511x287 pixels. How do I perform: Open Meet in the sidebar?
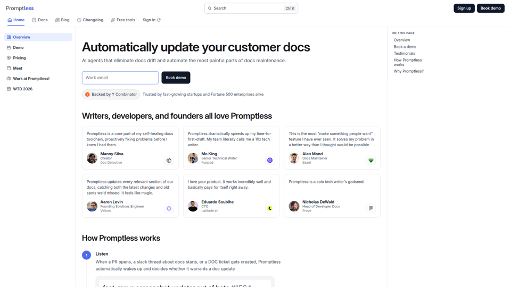click(38, 69)
